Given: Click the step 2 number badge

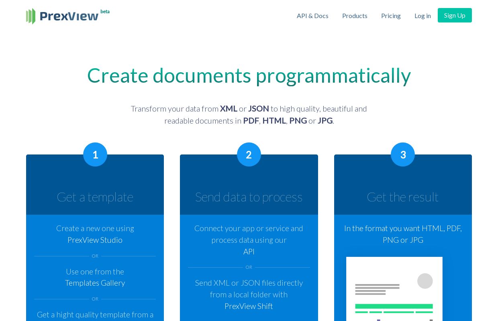Looking at the screenshot, I should click(x=249, y=154).
